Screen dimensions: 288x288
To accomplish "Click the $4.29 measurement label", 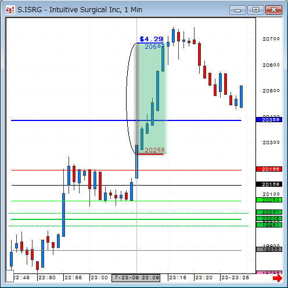I will tap(151, 39).
